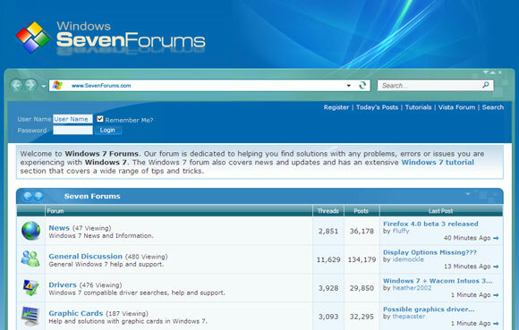Click the magnifying glass search icon

486,85
